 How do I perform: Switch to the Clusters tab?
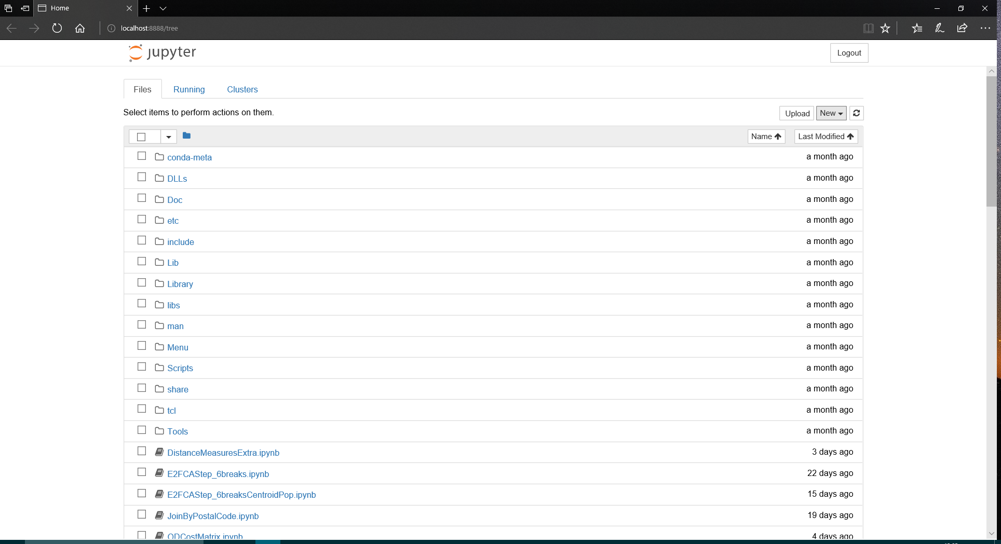pyautogui.click(x=242, y=89)
